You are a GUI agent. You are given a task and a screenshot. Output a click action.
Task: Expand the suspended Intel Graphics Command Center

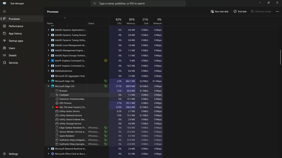48,61
